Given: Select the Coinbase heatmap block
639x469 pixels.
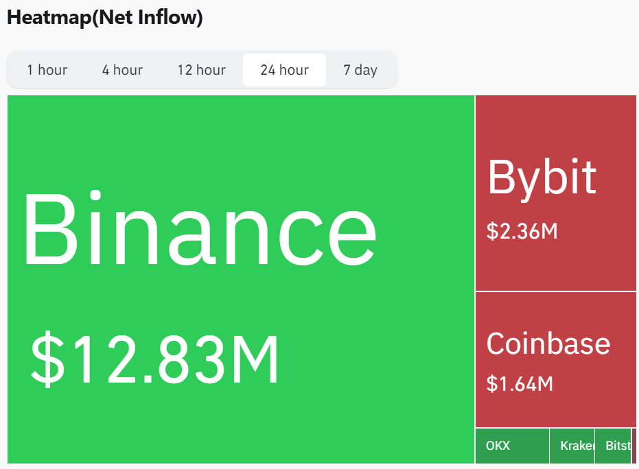Looking at the screenshot, I should click(x=556, y=359).
